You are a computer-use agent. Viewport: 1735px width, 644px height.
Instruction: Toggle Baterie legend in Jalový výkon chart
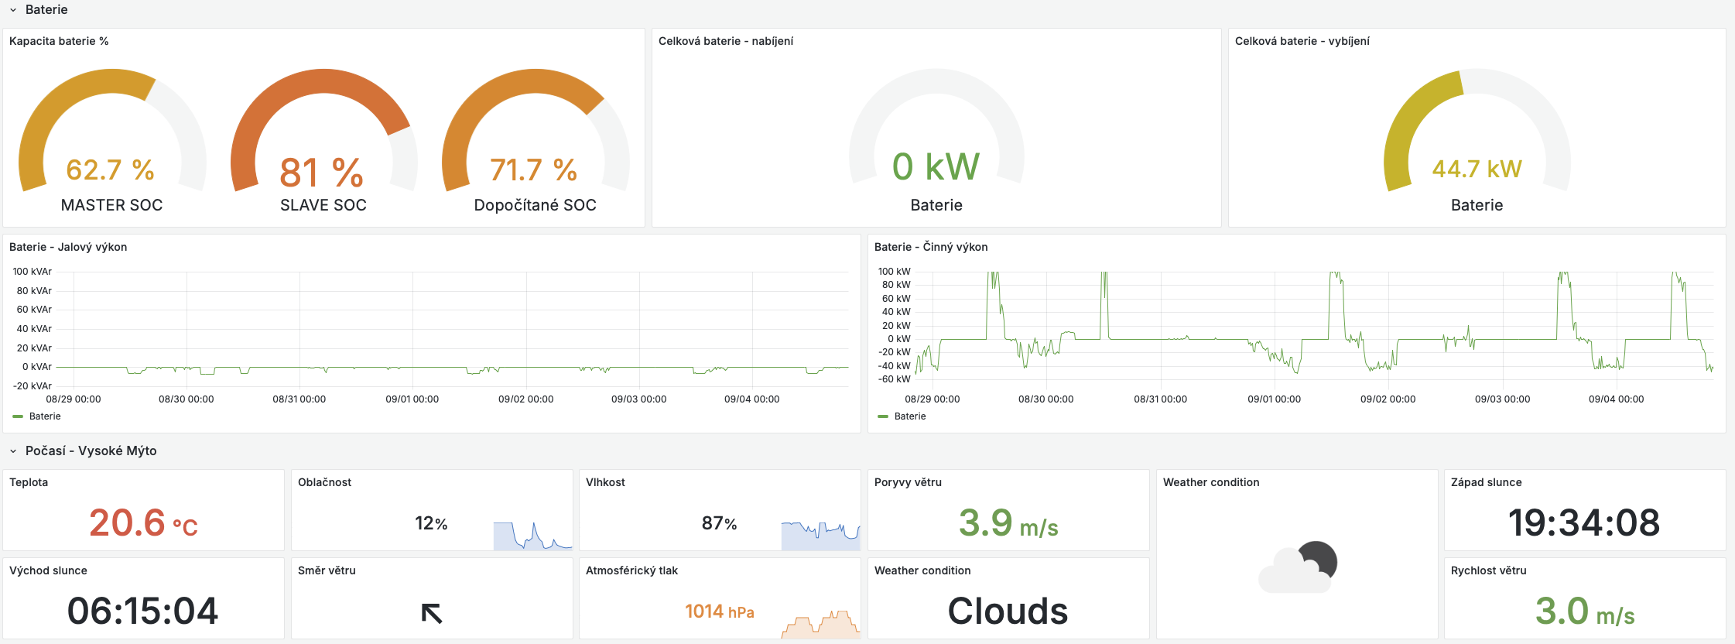click(x=45, y=416)
